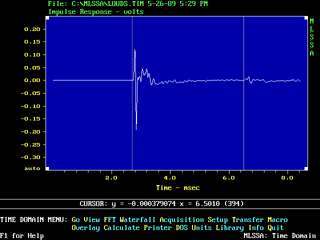Click the top-left white corner marker of plot
Viewport: 320px width, 240px height.
pos(47,18)
